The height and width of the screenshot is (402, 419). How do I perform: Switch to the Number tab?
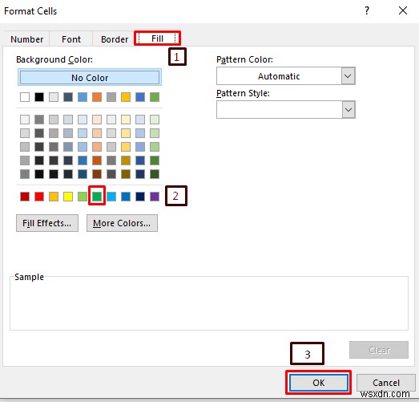[26, 39]
